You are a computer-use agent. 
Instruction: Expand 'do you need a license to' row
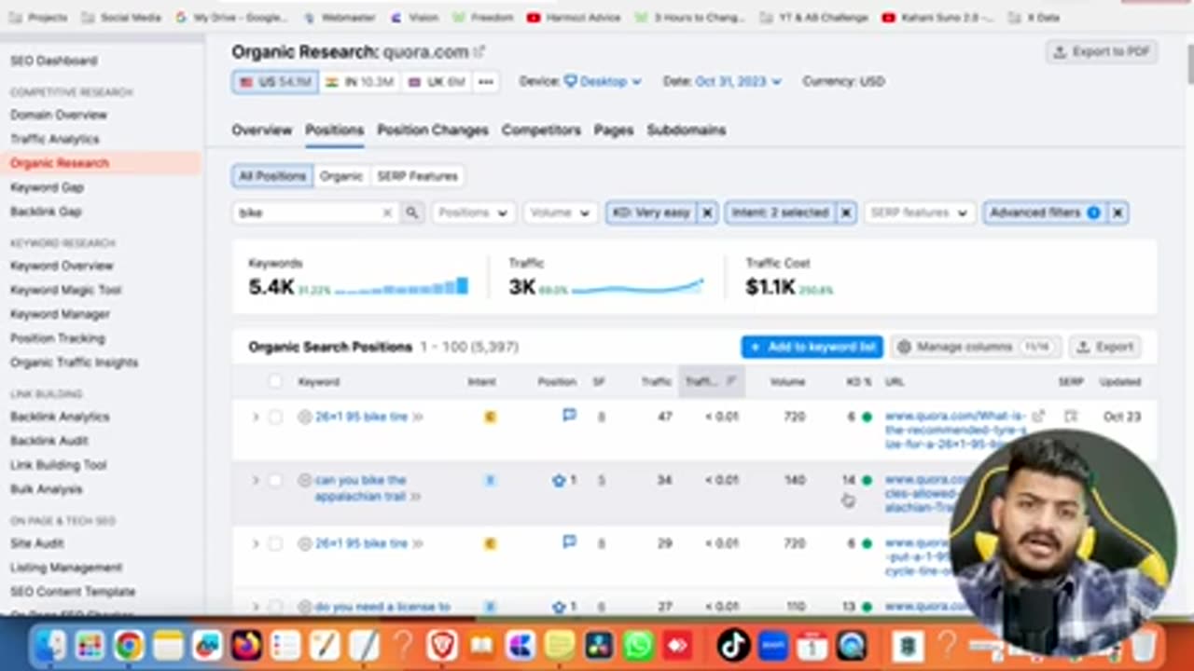(255, 607)
